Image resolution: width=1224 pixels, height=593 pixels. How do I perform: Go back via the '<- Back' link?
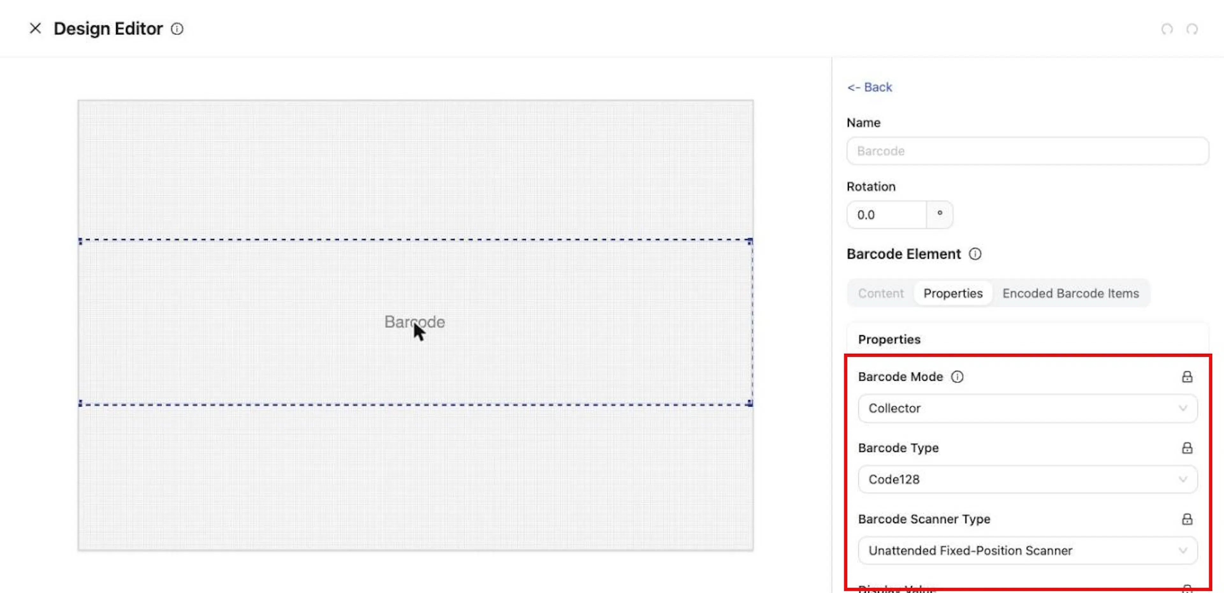coord(870,87)
